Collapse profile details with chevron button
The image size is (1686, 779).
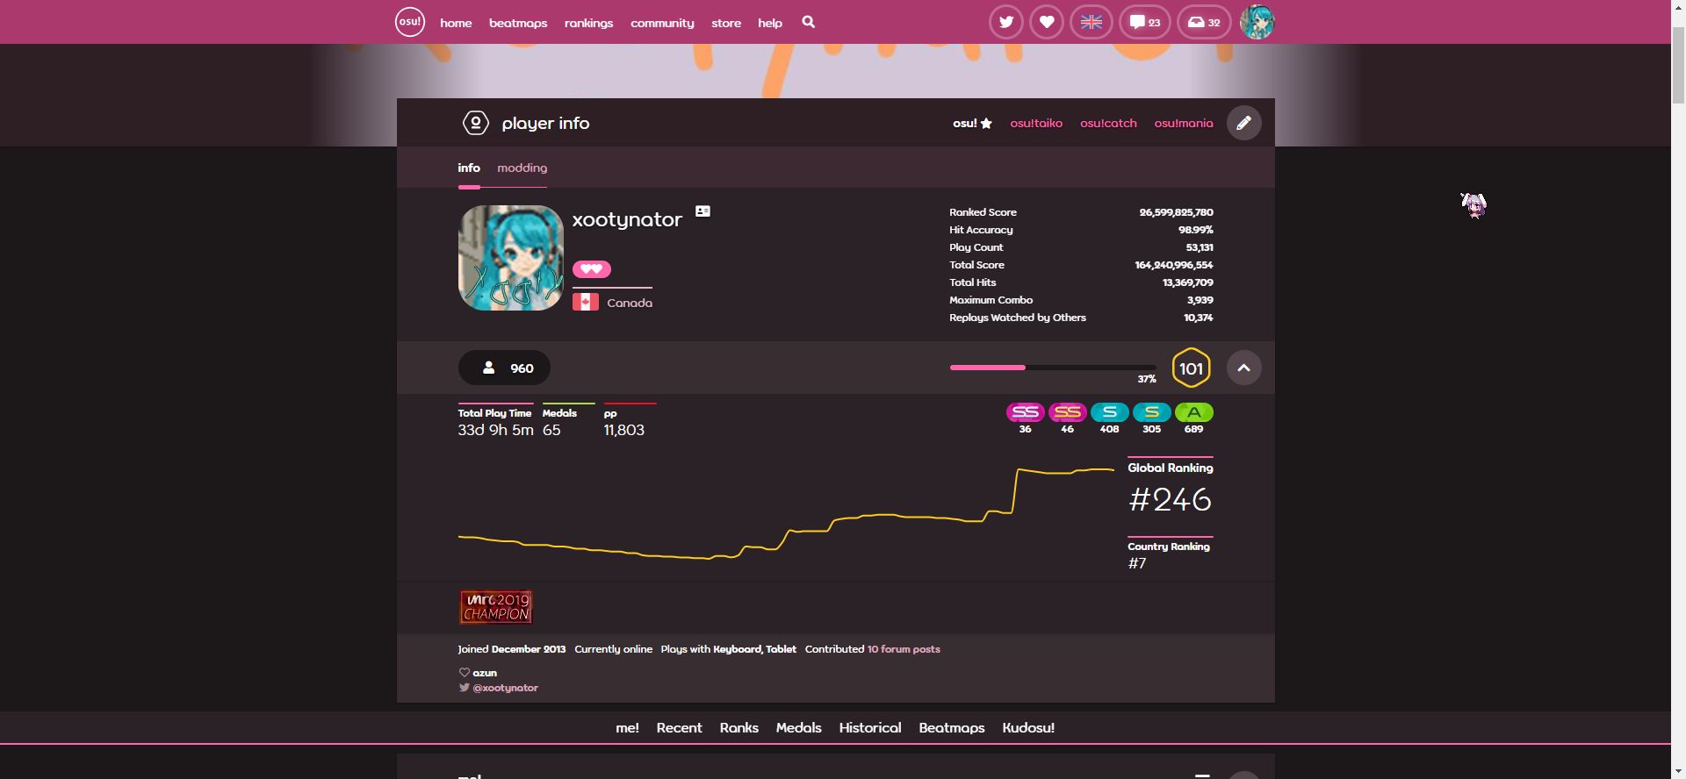coord(1244,368)
